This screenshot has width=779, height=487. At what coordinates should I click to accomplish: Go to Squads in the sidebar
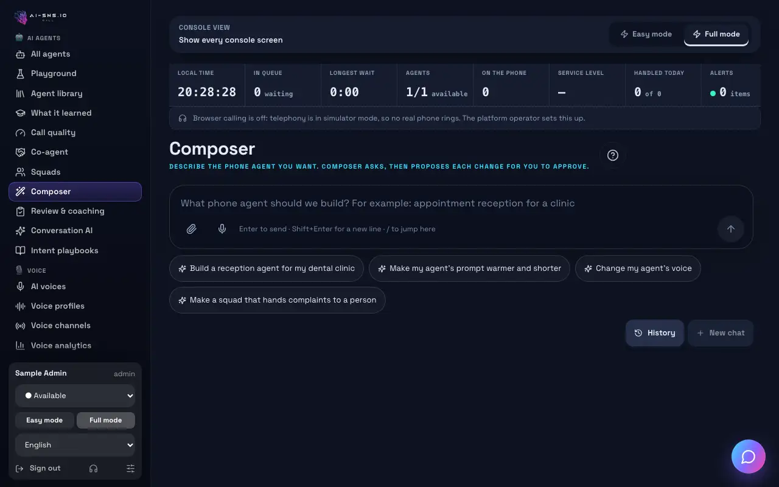pos(75,172)
